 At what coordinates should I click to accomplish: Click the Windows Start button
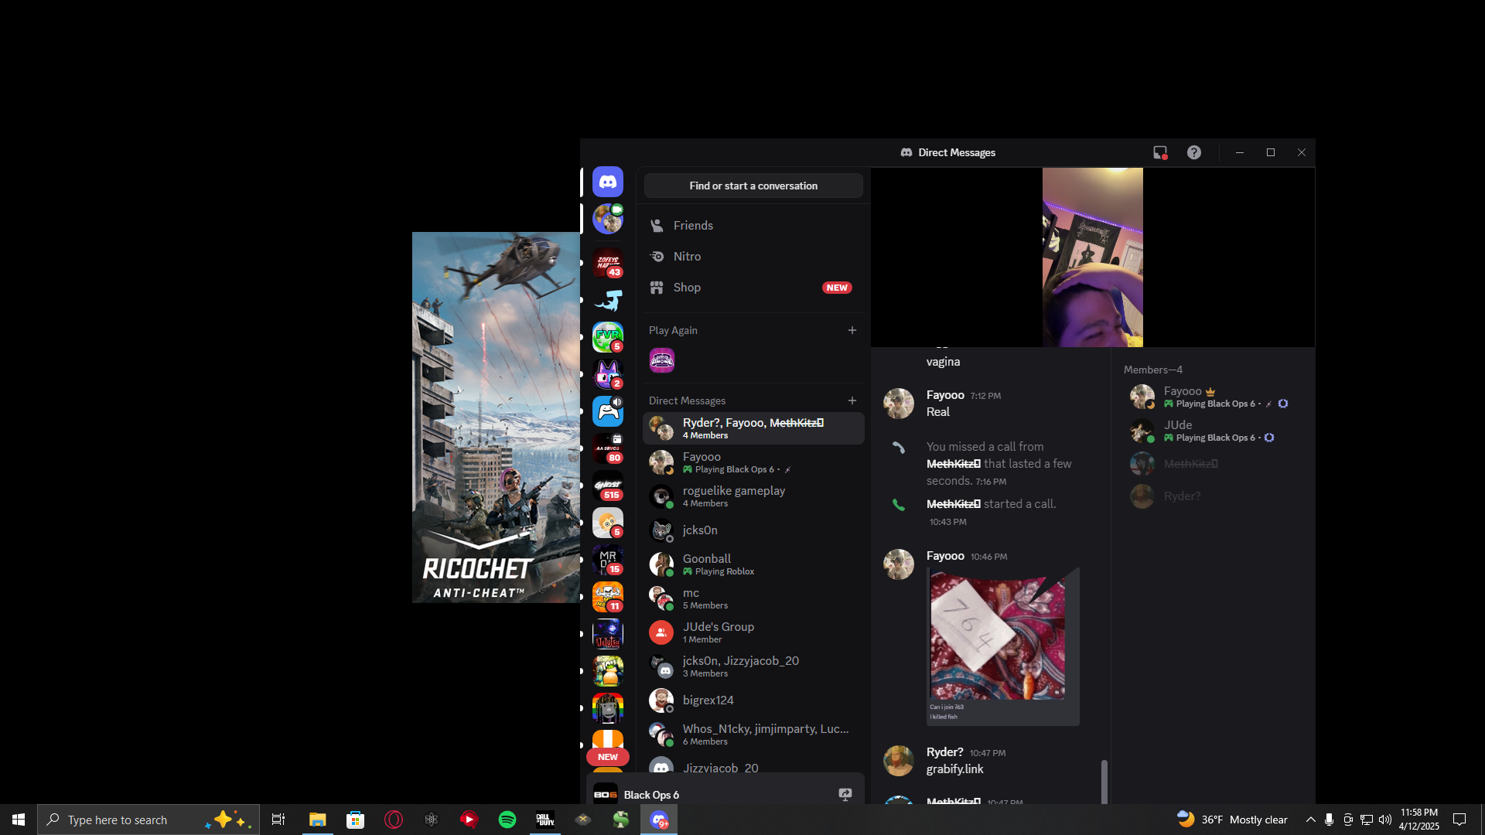[19, 820]
